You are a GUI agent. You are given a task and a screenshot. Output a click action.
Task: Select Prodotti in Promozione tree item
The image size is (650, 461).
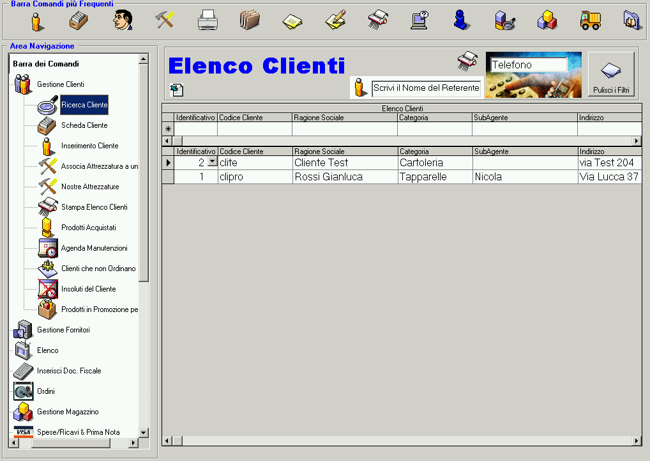100,309
